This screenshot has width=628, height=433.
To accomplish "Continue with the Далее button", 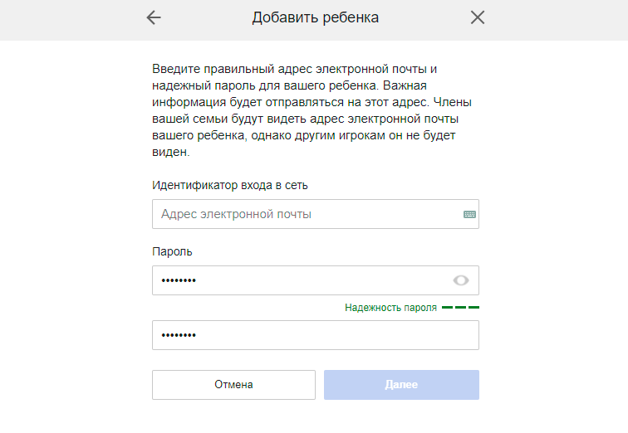I will tap(401, 385).
